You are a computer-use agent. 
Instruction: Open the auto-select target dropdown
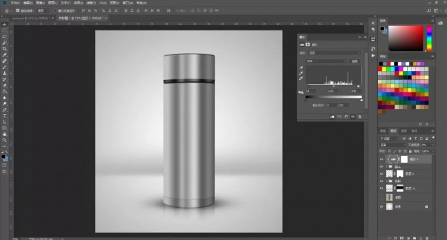[x=43, y=11]
